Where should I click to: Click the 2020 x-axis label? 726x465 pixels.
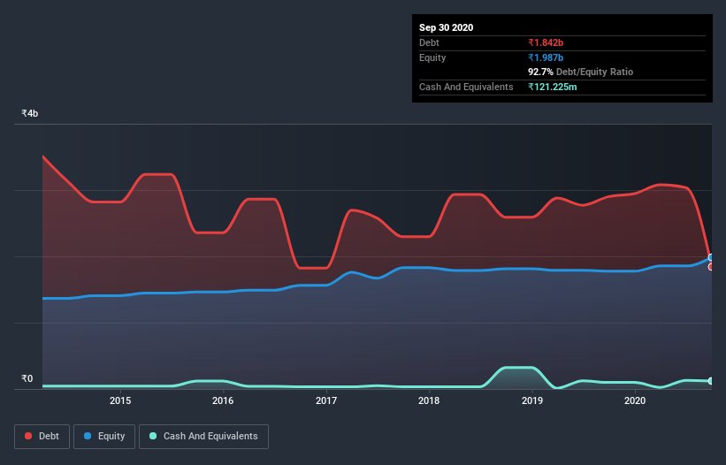click(x=635, y=400)
